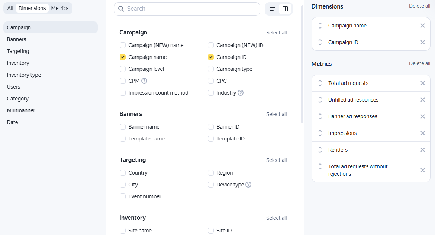Screen dimensions: 435x235
Task: Click the help icon next to CPM
Action: point(144,81)
